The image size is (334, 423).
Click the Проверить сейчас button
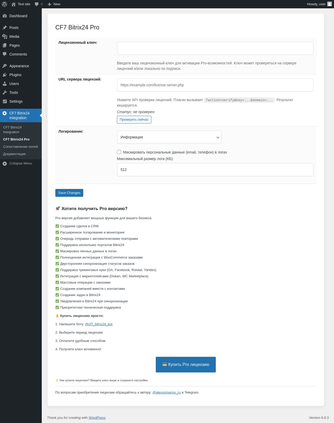[134, 120]
